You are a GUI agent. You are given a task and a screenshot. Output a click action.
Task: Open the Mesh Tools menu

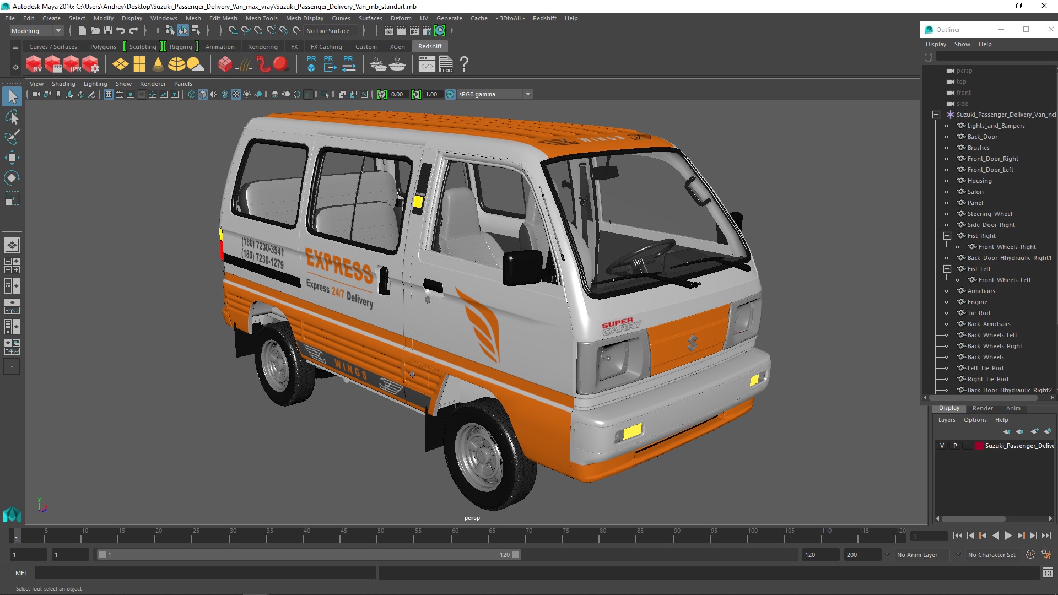(261, 18)
